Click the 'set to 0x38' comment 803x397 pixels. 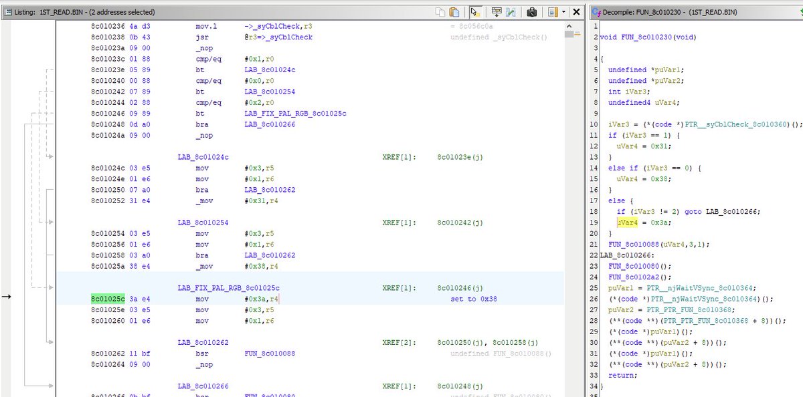coord(473,299)
